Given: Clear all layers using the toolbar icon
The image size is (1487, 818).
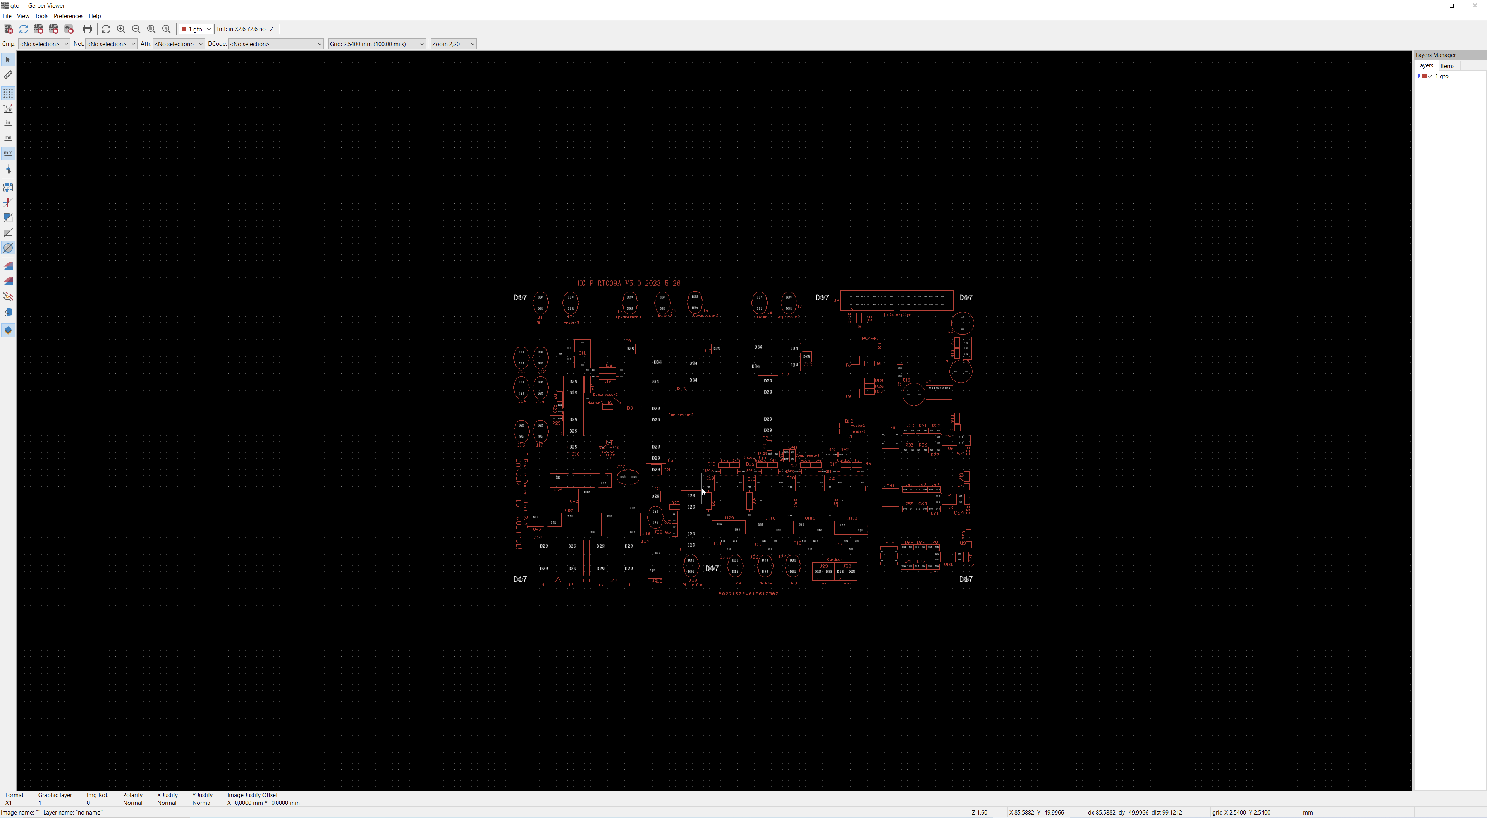Looking at the screenshot, I should 8,28.
